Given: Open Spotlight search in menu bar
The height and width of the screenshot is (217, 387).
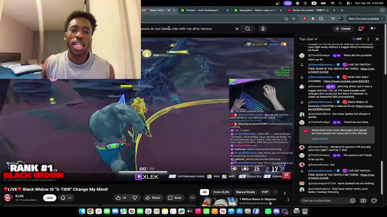Looking at the screenshot, I should click(x=340, y=3).
